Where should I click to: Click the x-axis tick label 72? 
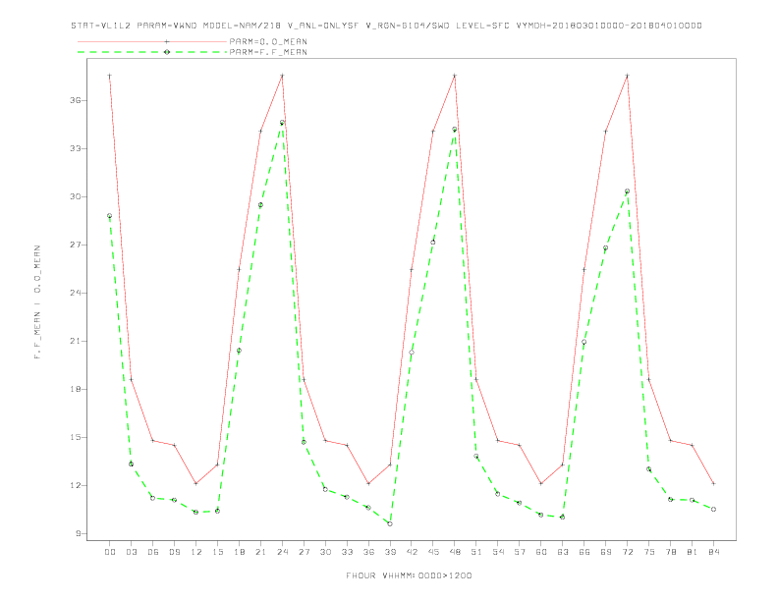coord(627,552)
